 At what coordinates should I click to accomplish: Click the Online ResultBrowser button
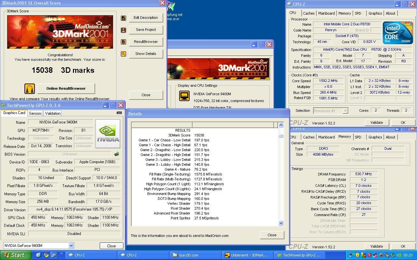(x=66, y=88)
